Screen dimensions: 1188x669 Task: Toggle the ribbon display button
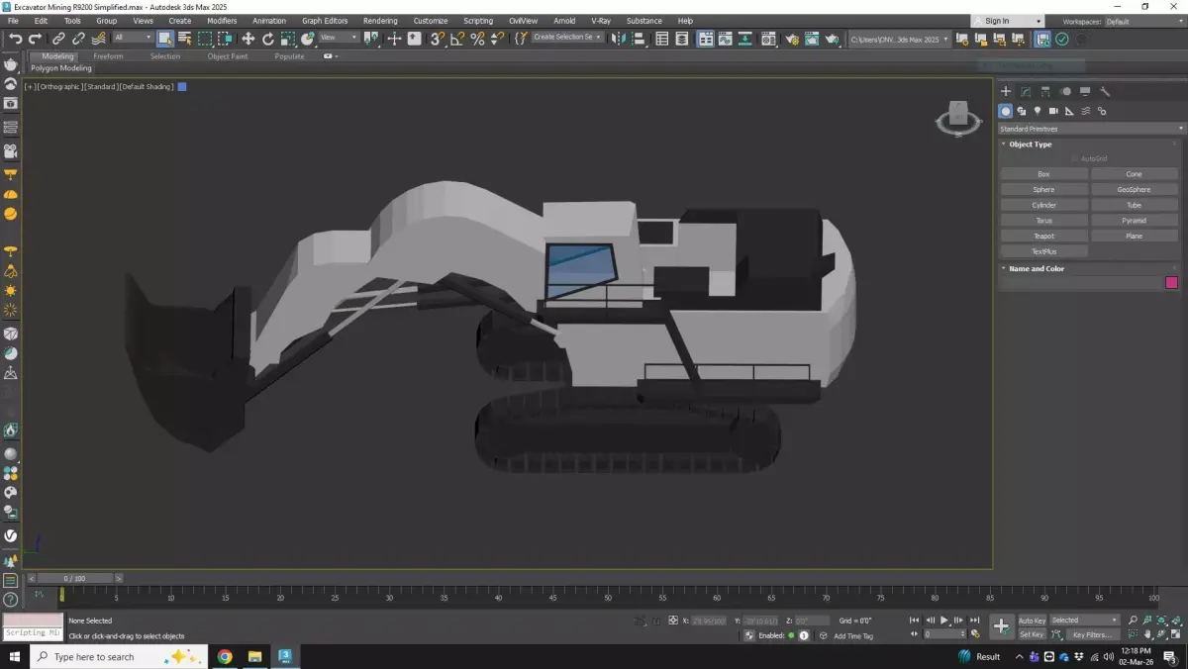[706, 39]
